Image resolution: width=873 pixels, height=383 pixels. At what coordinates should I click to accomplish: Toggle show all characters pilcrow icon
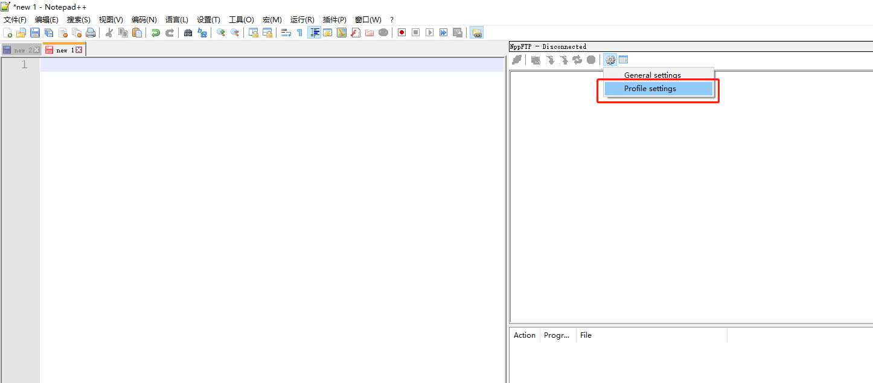coord(299,33)
